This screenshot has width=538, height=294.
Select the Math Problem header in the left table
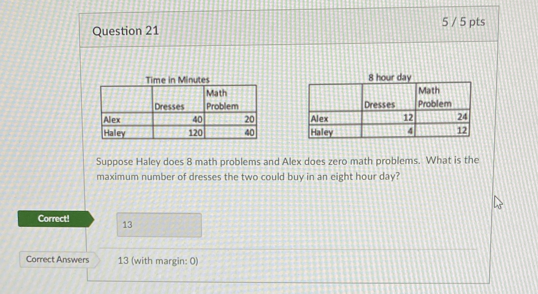pyautogui.click(x=222, y=99)
